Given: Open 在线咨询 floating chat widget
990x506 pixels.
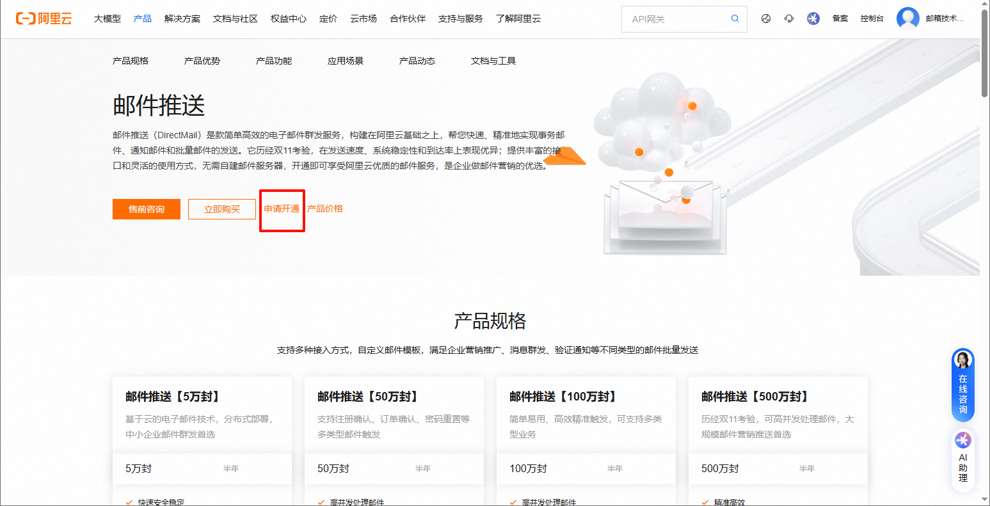Looking at the screenshot, I should click(x=962, y=385).
